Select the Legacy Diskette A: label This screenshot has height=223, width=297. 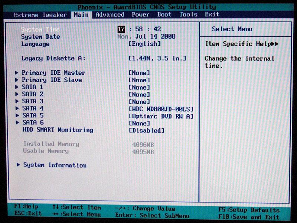(x=53, y=58)
